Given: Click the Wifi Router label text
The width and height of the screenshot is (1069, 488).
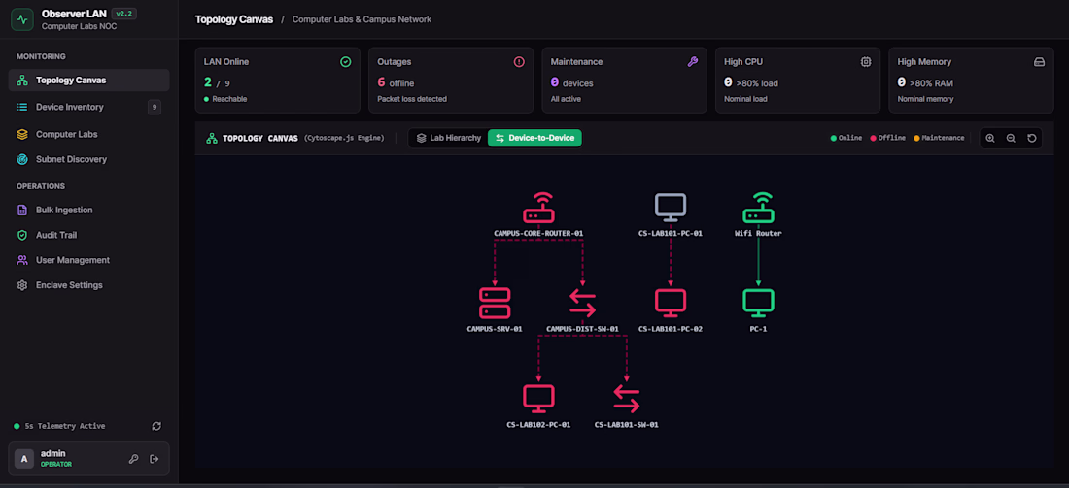Looking at the screenshot, I should tap(758, 233).
